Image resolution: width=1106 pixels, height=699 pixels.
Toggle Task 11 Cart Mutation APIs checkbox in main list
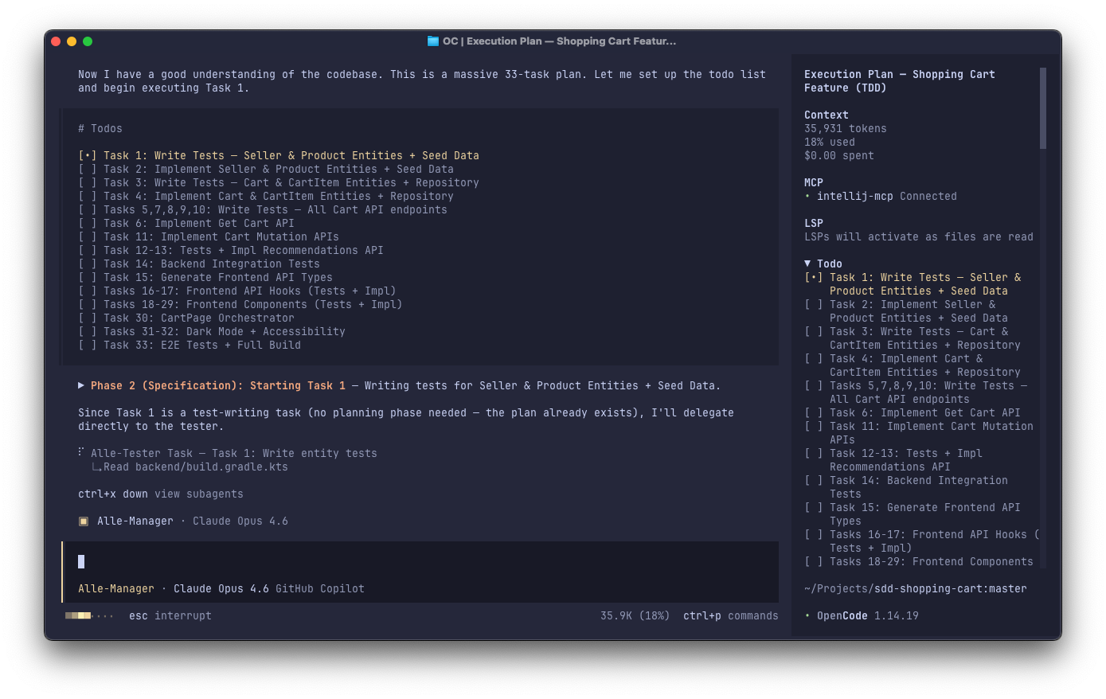88,237
